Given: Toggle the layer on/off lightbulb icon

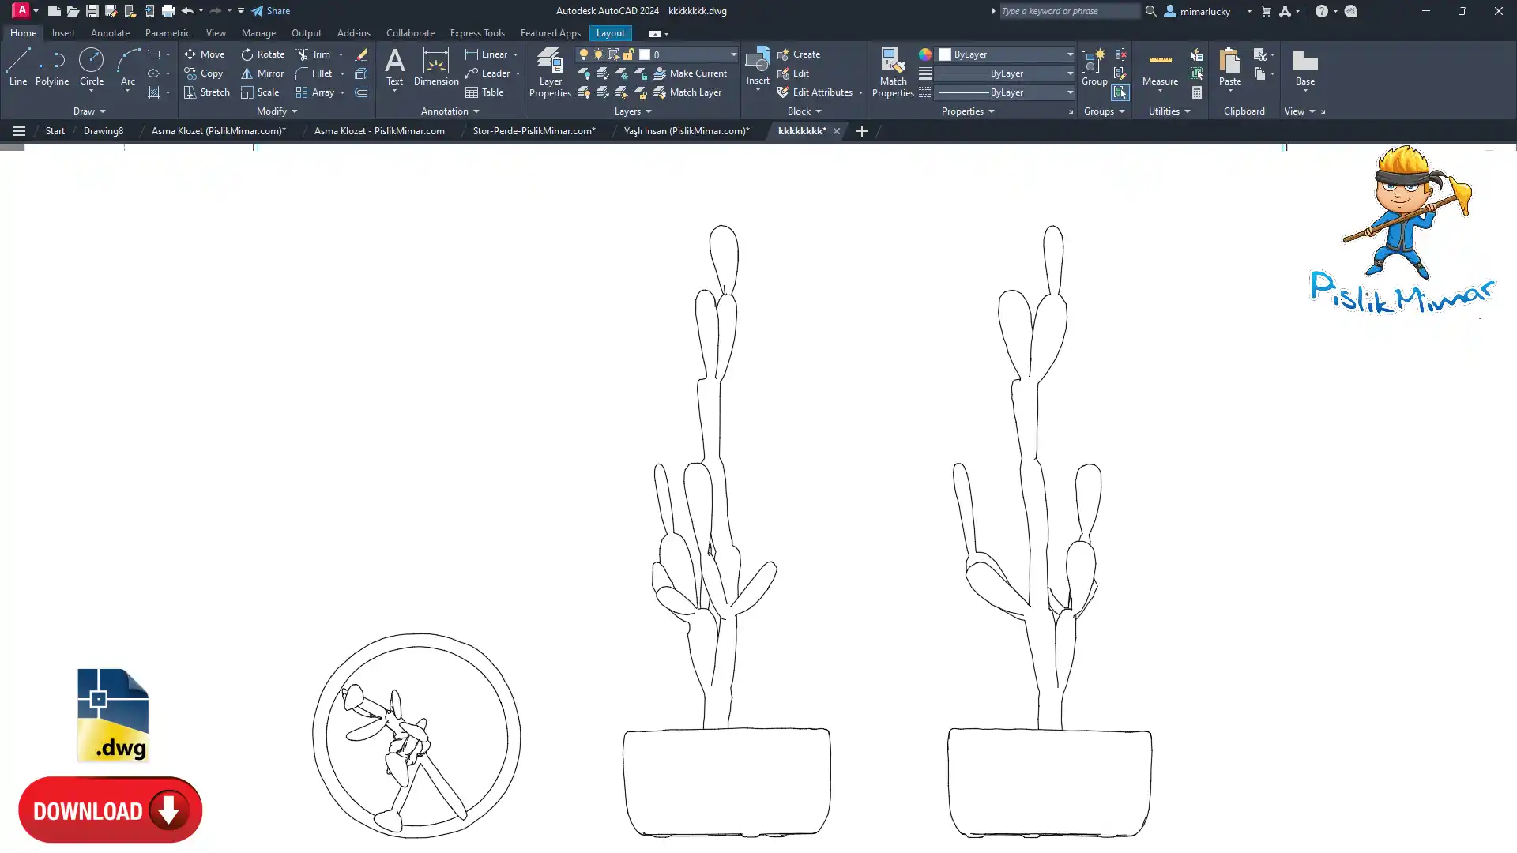Looking at the screenshot, I should (x=583, y=54).
